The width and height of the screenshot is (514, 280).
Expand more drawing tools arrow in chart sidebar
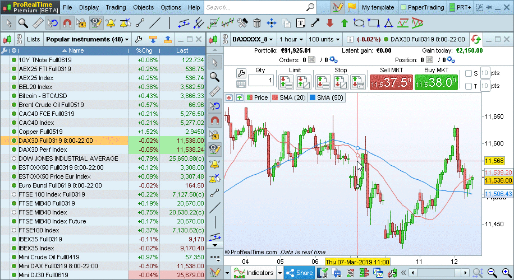click(x=215, y=245)
